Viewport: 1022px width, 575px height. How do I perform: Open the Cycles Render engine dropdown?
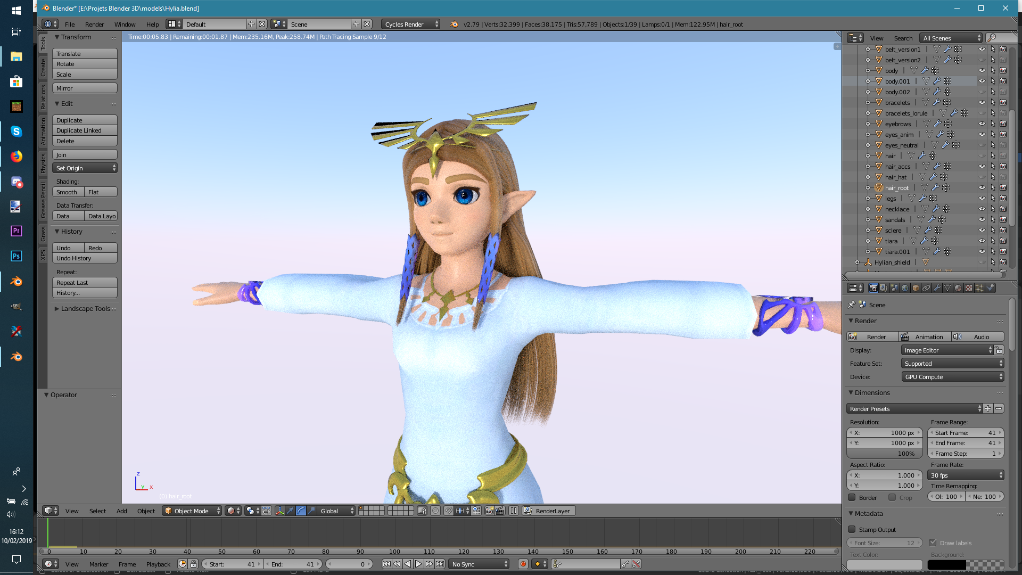pos(410,24)
